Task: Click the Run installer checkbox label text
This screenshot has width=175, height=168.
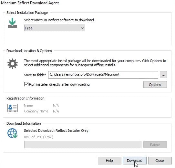Action: pos(59,84)
